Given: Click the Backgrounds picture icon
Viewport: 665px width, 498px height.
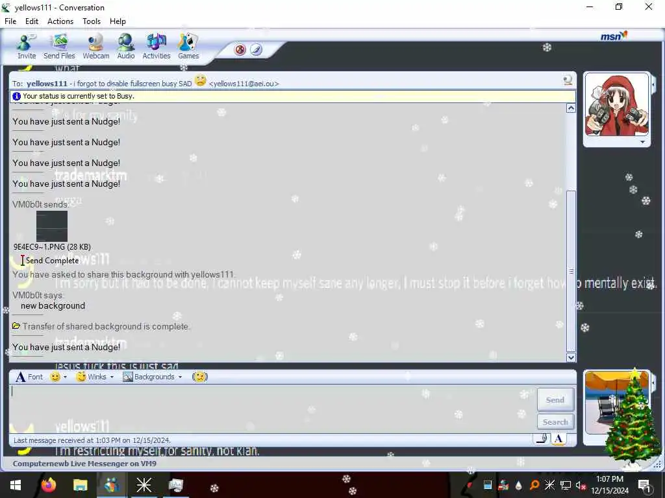Looking at the screenshot, I should pyautogui.click(x=128, y=377).
